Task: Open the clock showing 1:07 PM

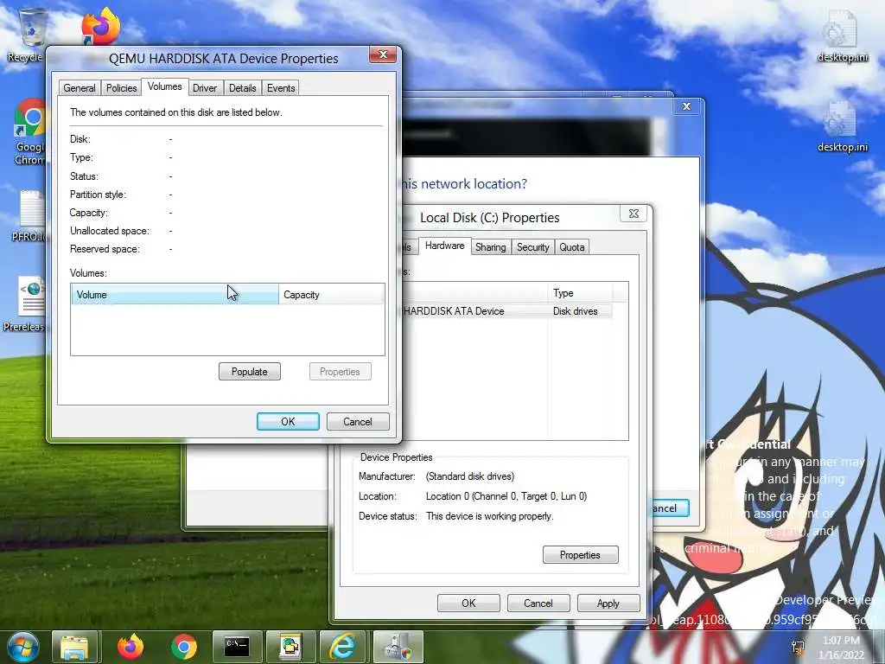Action: (841, 648)
